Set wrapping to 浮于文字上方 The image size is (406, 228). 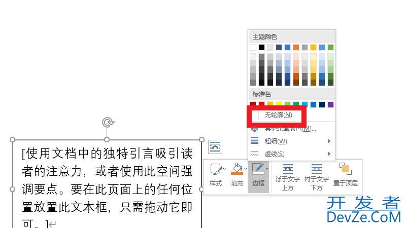pos(287,177)
